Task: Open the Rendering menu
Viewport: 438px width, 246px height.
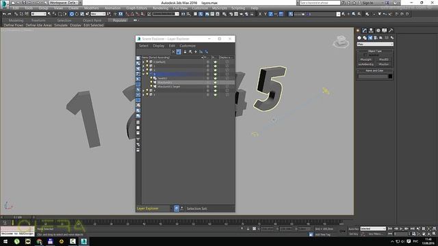Action: (x=160, y=8)
